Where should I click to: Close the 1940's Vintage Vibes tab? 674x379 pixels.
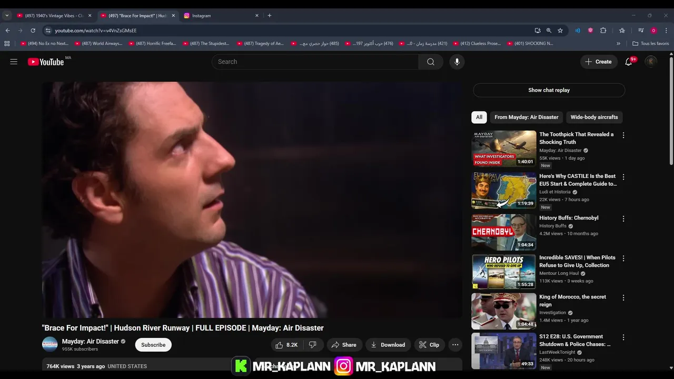90,16
